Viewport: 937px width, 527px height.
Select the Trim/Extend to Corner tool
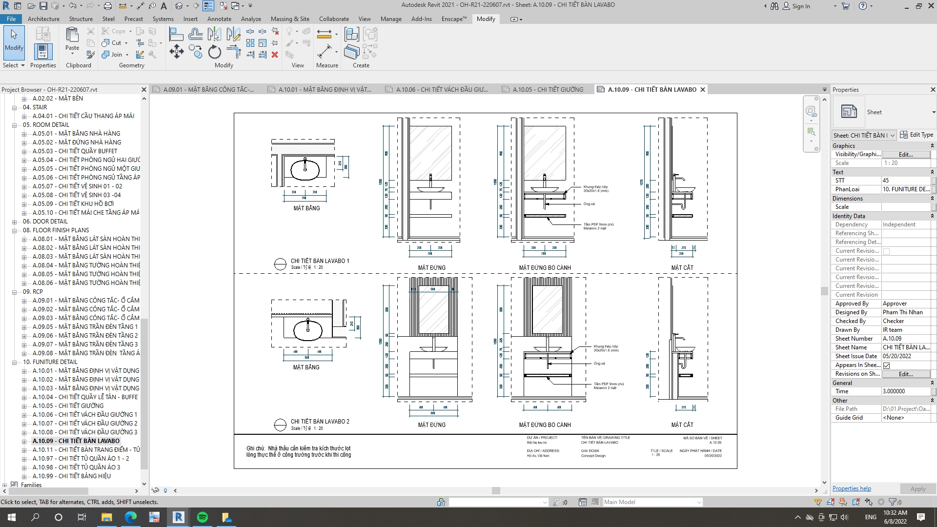coord(233,51)
